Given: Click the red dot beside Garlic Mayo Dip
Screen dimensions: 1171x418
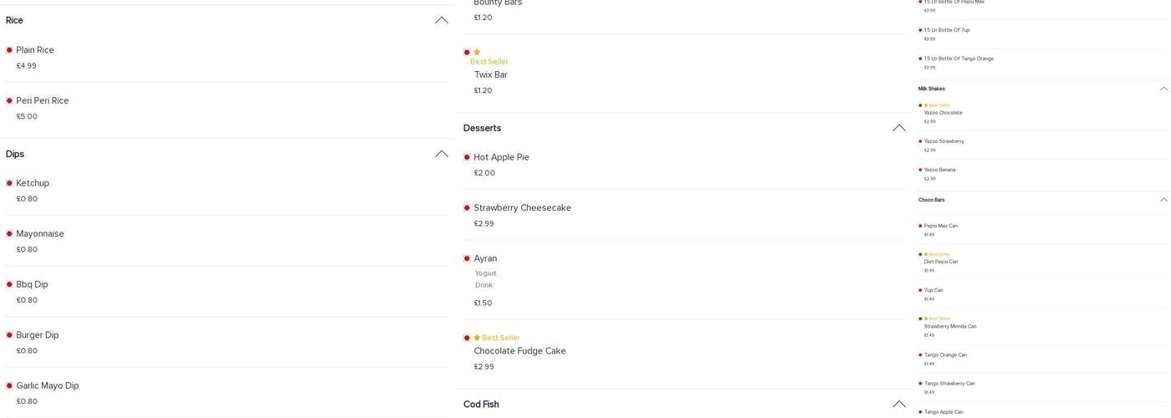Looking at the screenshot, I should pos(9,385).
